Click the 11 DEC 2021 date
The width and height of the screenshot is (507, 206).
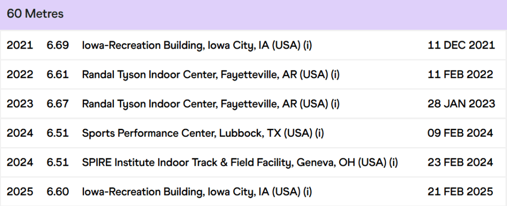point(461,46)
